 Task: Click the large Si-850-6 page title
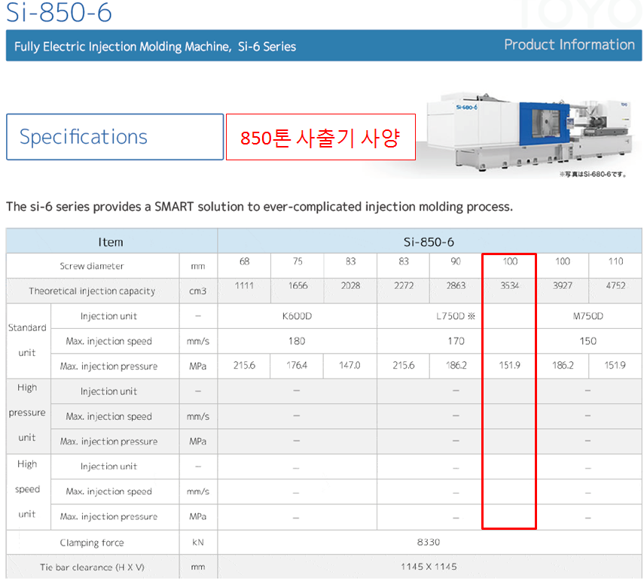click(59, 12)
